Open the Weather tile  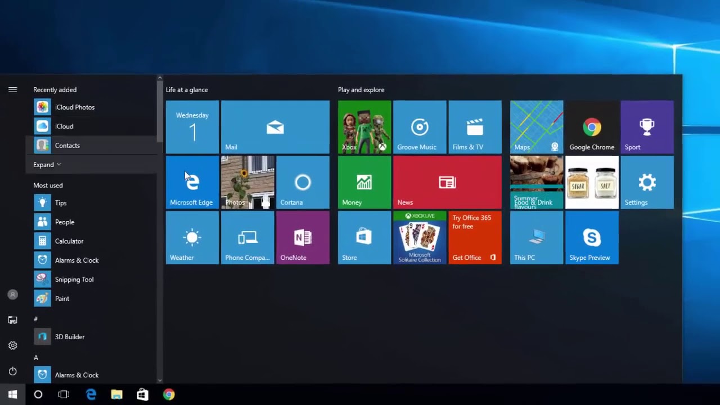pos(192,237)
